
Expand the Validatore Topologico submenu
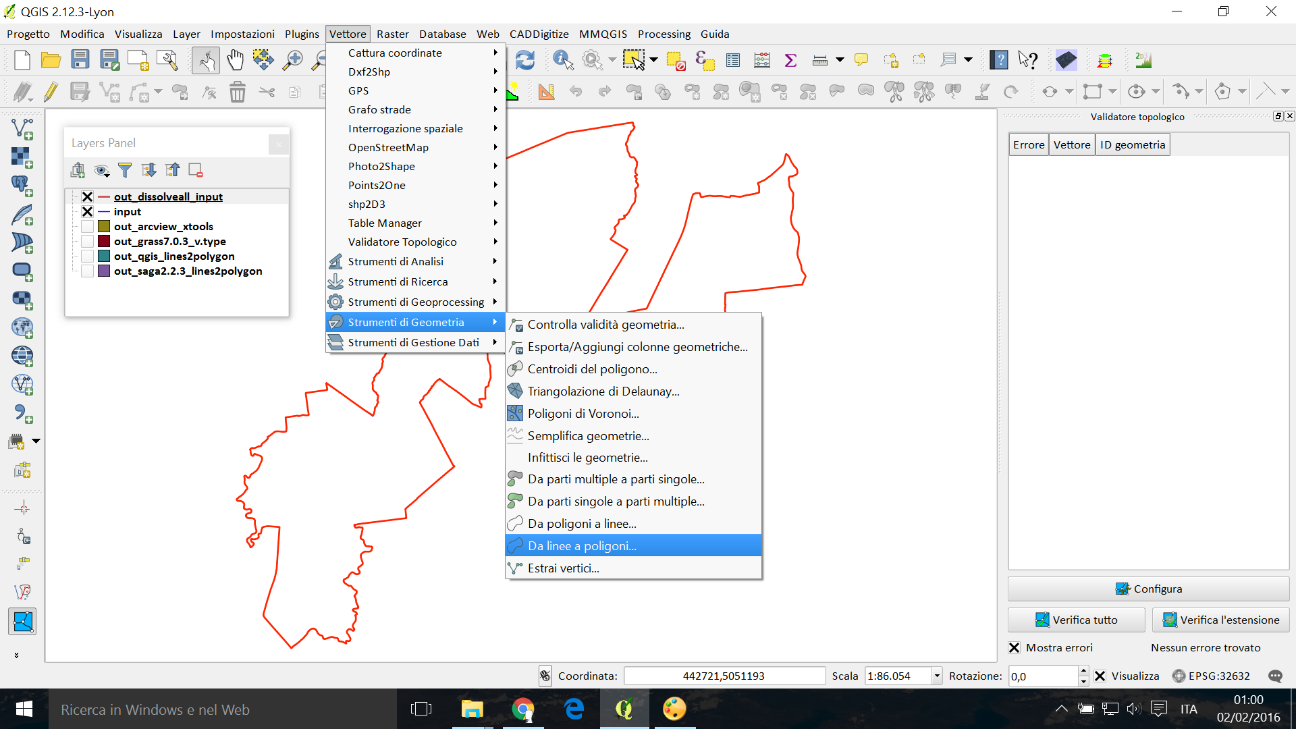coord(416,242)
